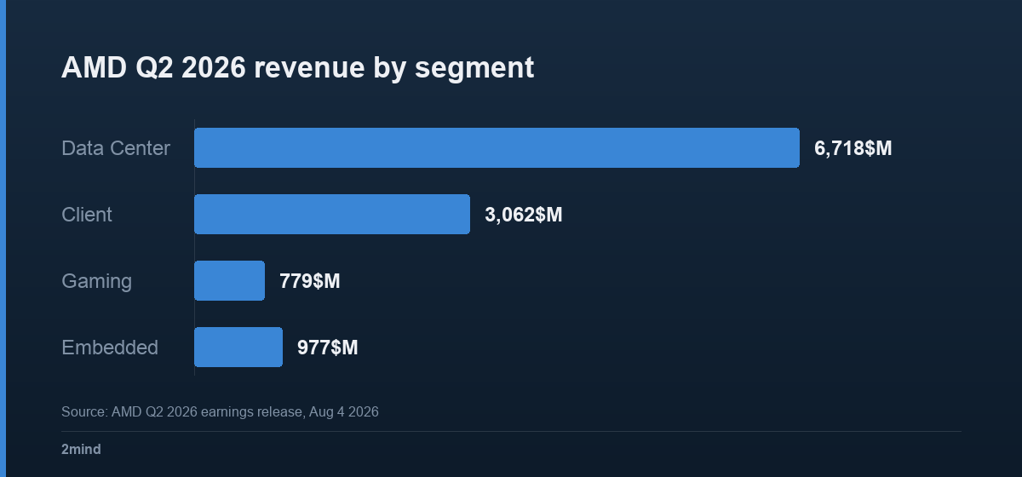Click the Embedded revenue bar

click(238, 348)
